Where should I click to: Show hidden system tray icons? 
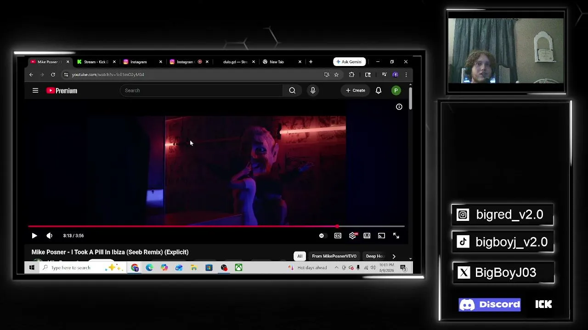336,268
